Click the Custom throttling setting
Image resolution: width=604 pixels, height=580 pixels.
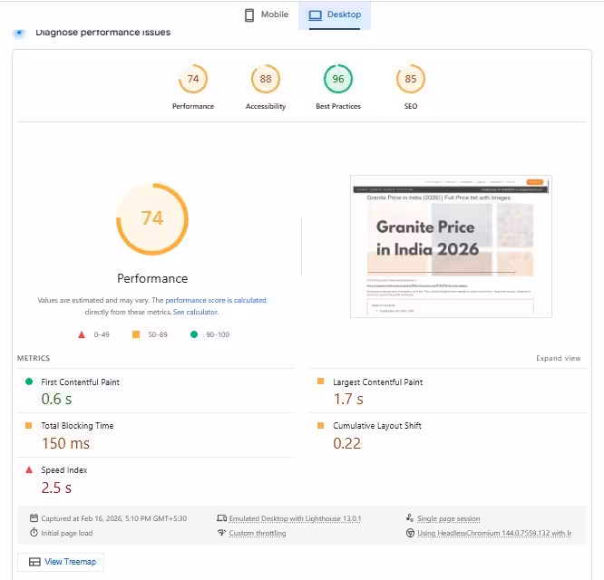point(258,533)
